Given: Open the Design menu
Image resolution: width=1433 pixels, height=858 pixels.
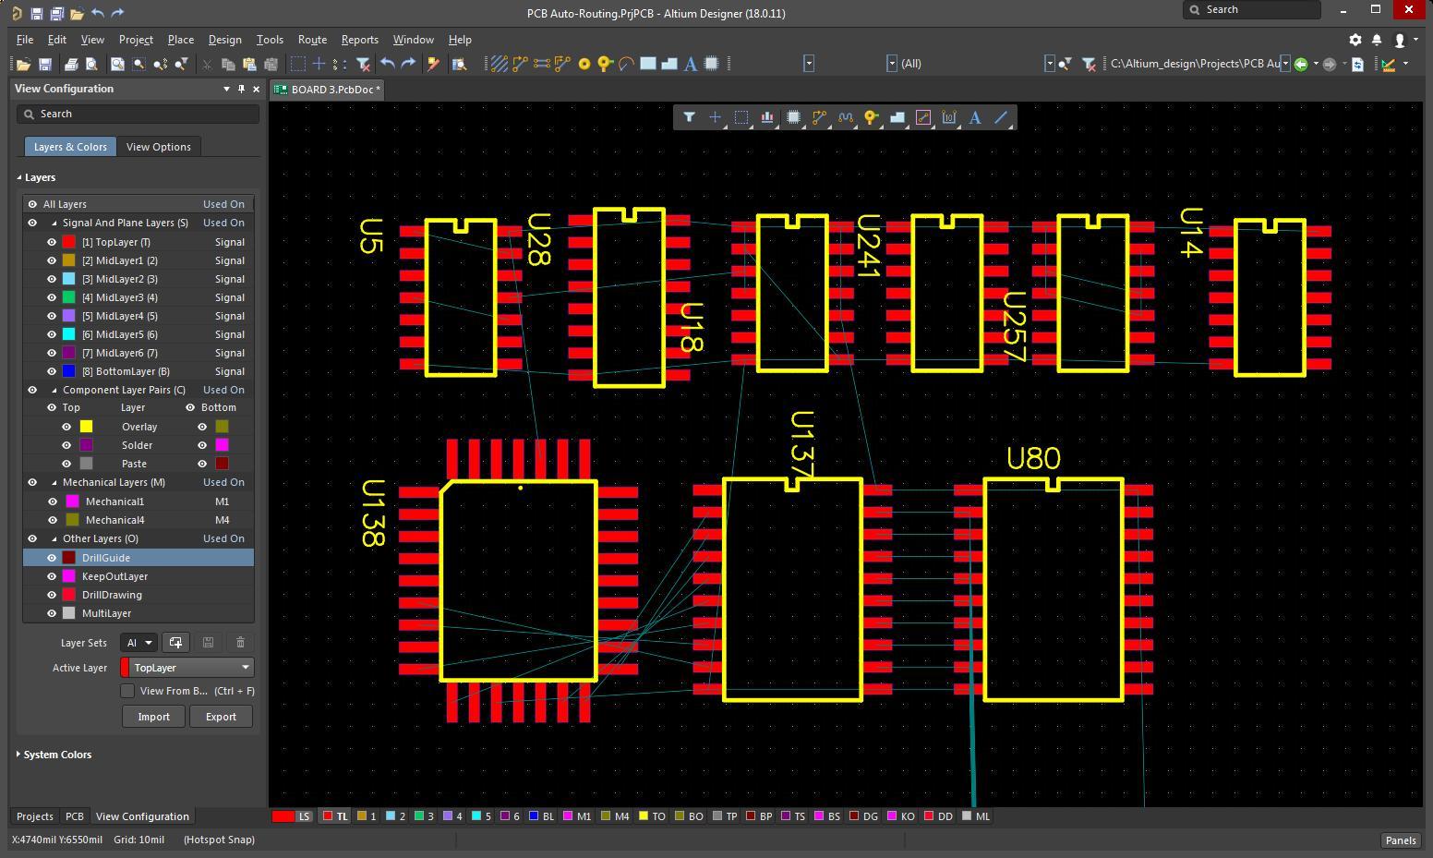Looking at the screenshot, I should (224, 40).
